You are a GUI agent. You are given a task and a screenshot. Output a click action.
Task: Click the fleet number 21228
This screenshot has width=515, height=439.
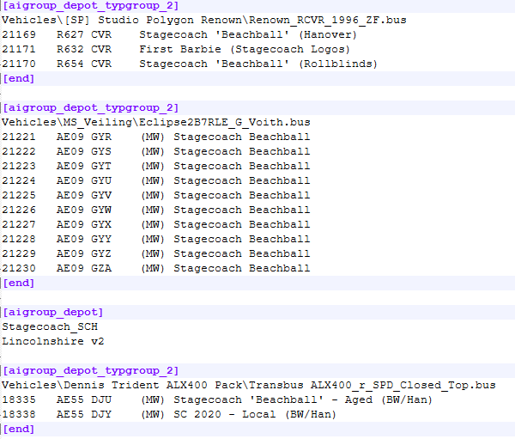pos(19,239)
